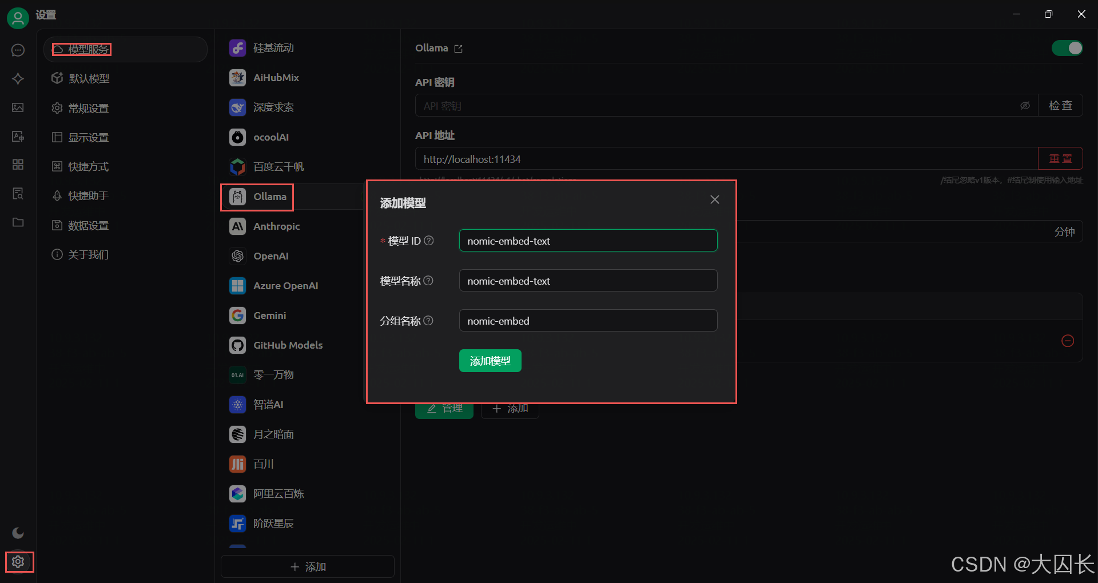Screen dimensions: 1098x583
Task: Open Ollama external link icon
Action: tap(458, 49)
